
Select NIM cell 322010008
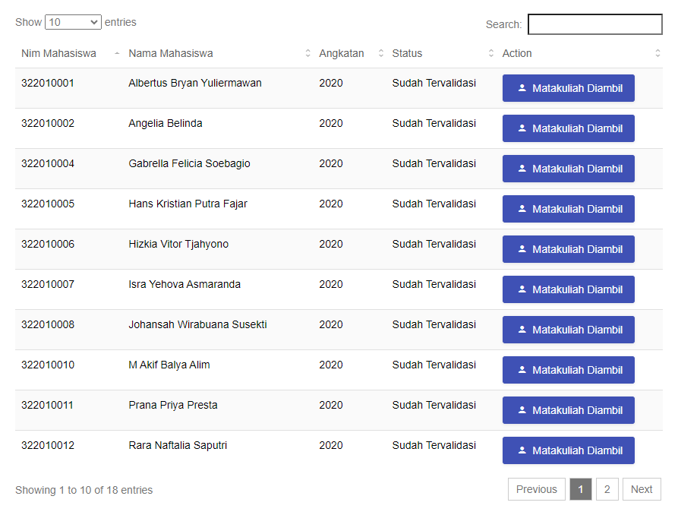(48, 324)
